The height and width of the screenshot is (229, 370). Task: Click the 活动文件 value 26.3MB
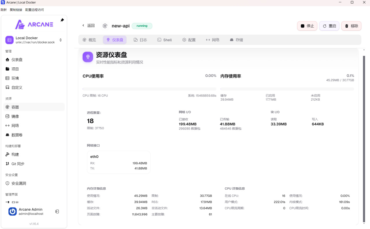click(142, 208)
